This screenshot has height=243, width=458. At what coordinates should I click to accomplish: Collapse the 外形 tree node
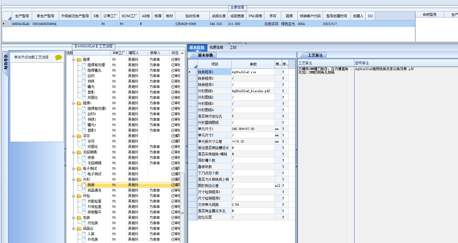coord(73,180)
